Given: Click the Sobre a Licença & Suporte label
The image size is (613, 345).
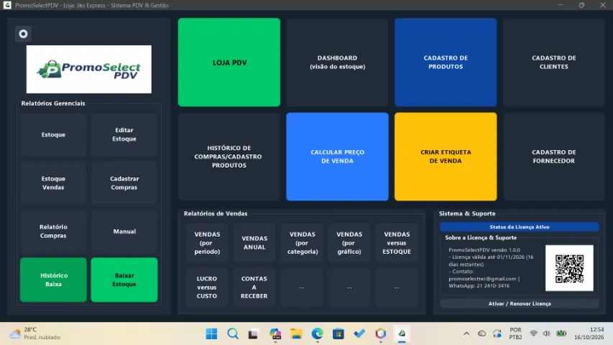Looking at the screenshot, I should (481, 237).
